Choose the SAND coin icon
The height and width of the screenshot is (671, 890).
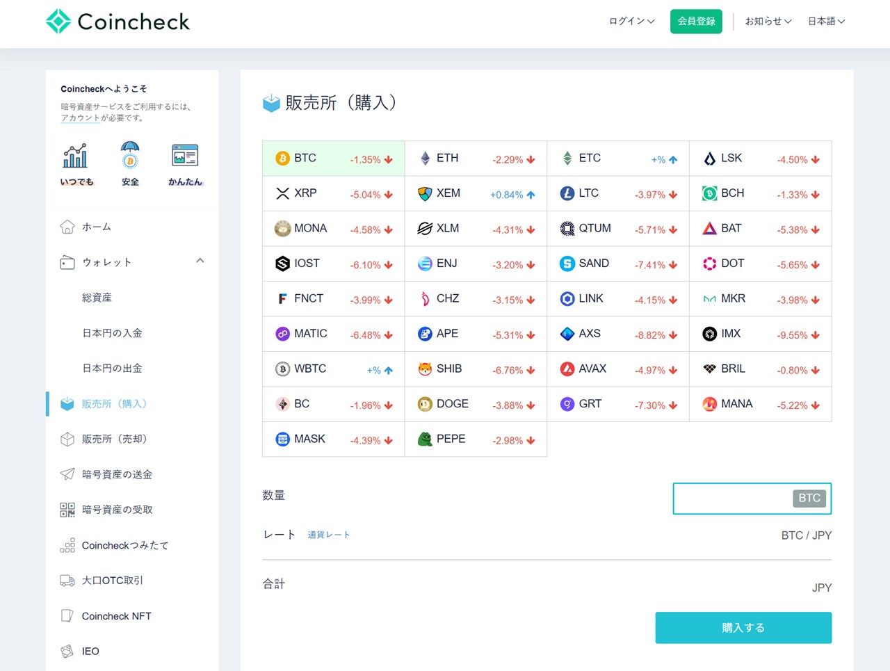pyautogui.click(x=567, y=264)
